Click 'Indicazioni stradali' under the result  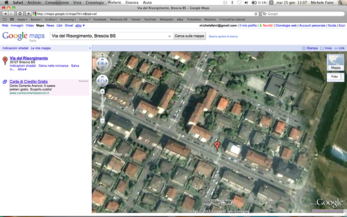coord(23,66)
